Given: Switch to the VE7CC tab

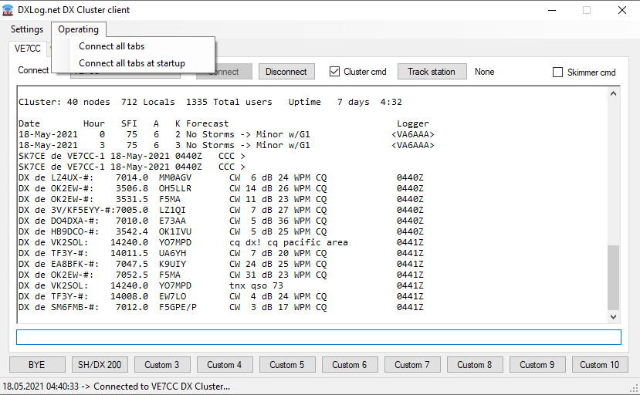Looking at the screenshot, I should click(x=27, y=49).
